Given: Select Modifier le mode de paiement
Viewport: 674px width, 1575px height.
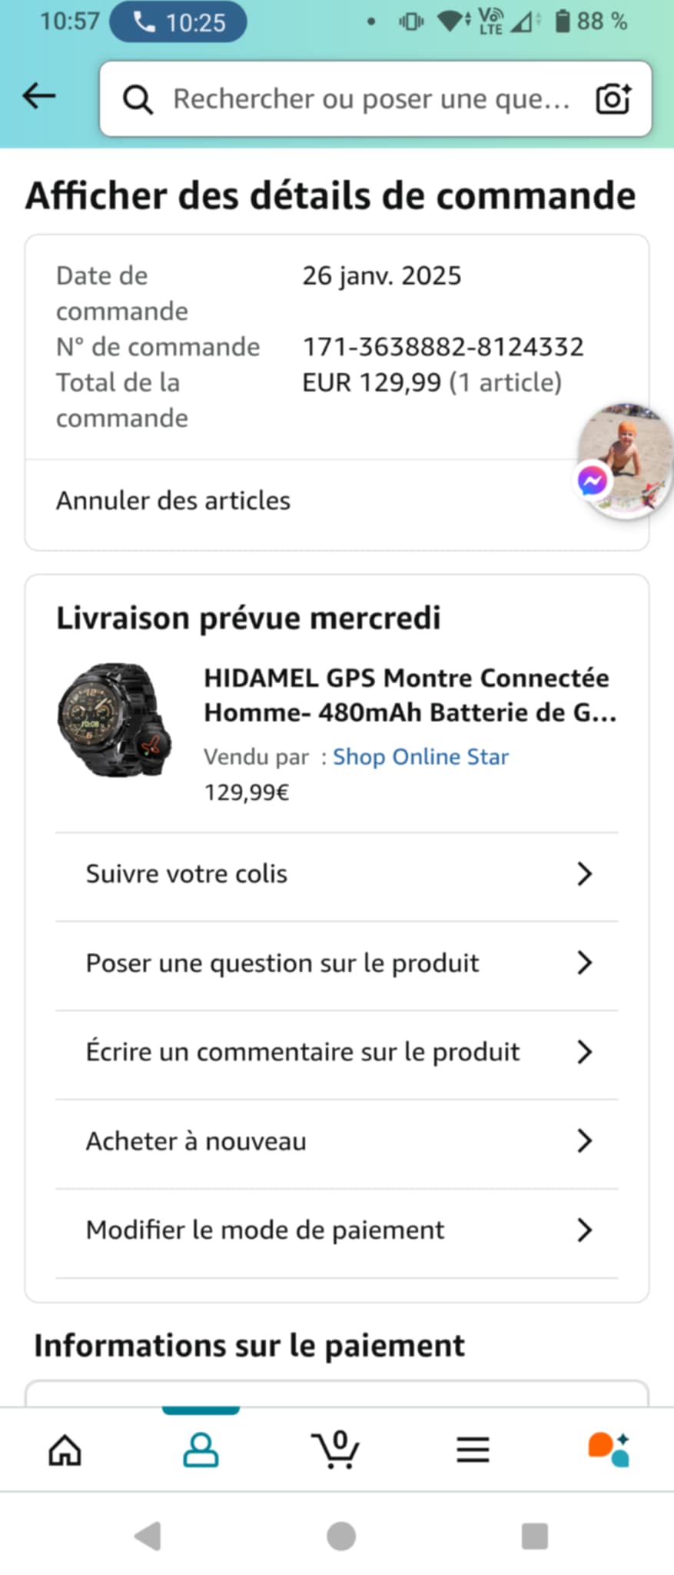Looking at the screenshot, I should click(337, 1230).
